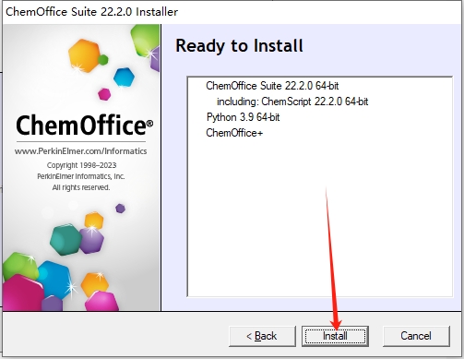This screenshot has height=359, width=464.
Task: Select the ChemOffice Suite 22.2.0 64-bit entry
Action: (x=272, y=86)
